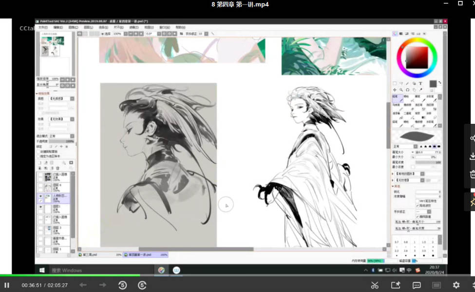Expand the brush shape section 【常规的圆形】

393,174
